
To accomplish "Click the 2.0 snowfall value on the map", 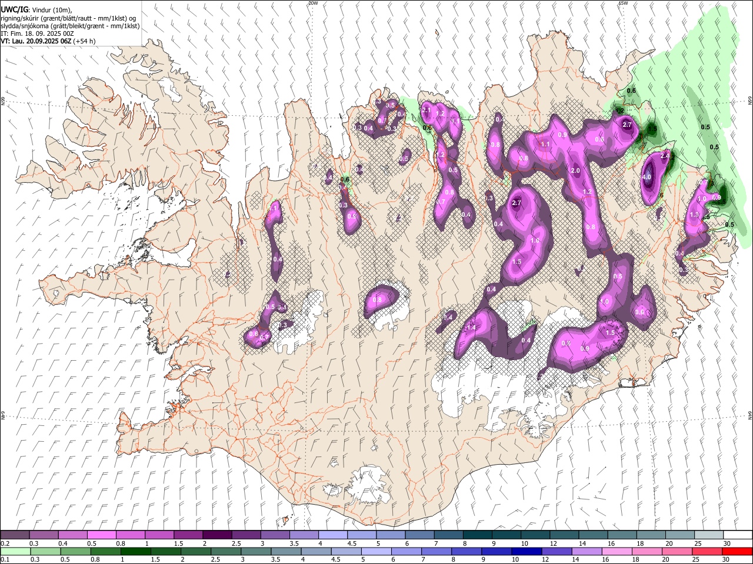I will pos(575,171).
